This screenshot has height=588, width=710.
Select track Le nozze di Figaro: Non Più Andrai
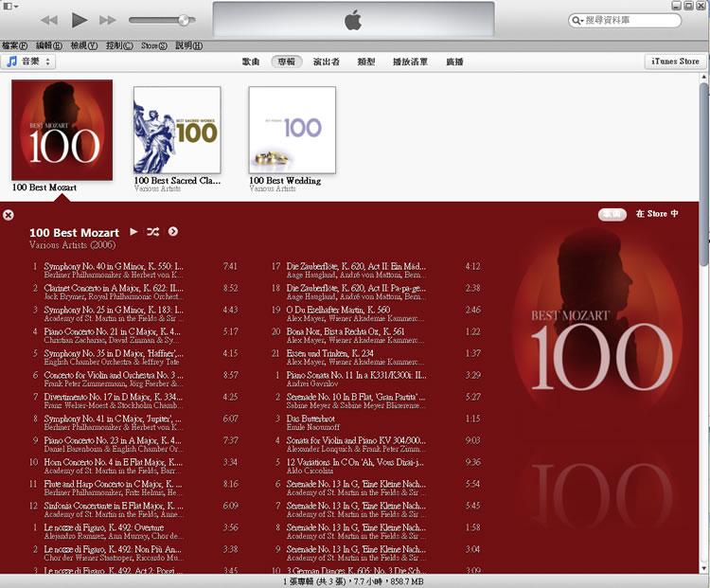pyautogui.click(x=133, y=553)
